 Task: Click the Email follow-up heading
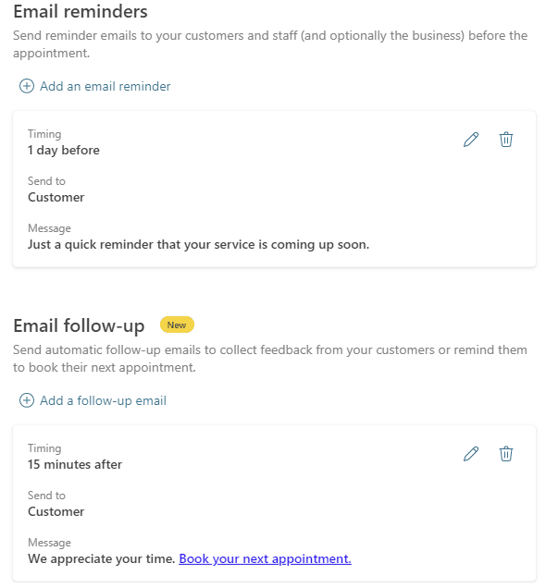[79, 325]
